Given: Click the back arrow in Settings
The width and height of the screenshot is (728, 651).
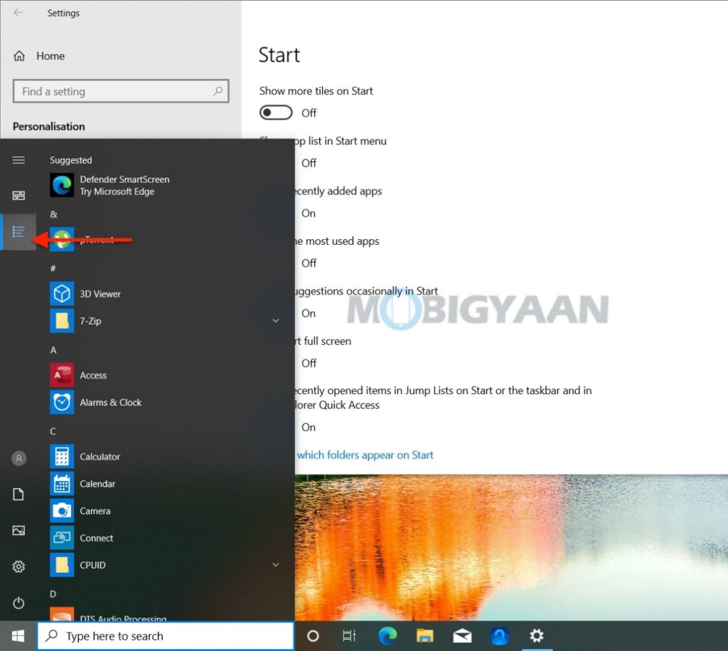Looking at the screenshot, I should point(18,13).
